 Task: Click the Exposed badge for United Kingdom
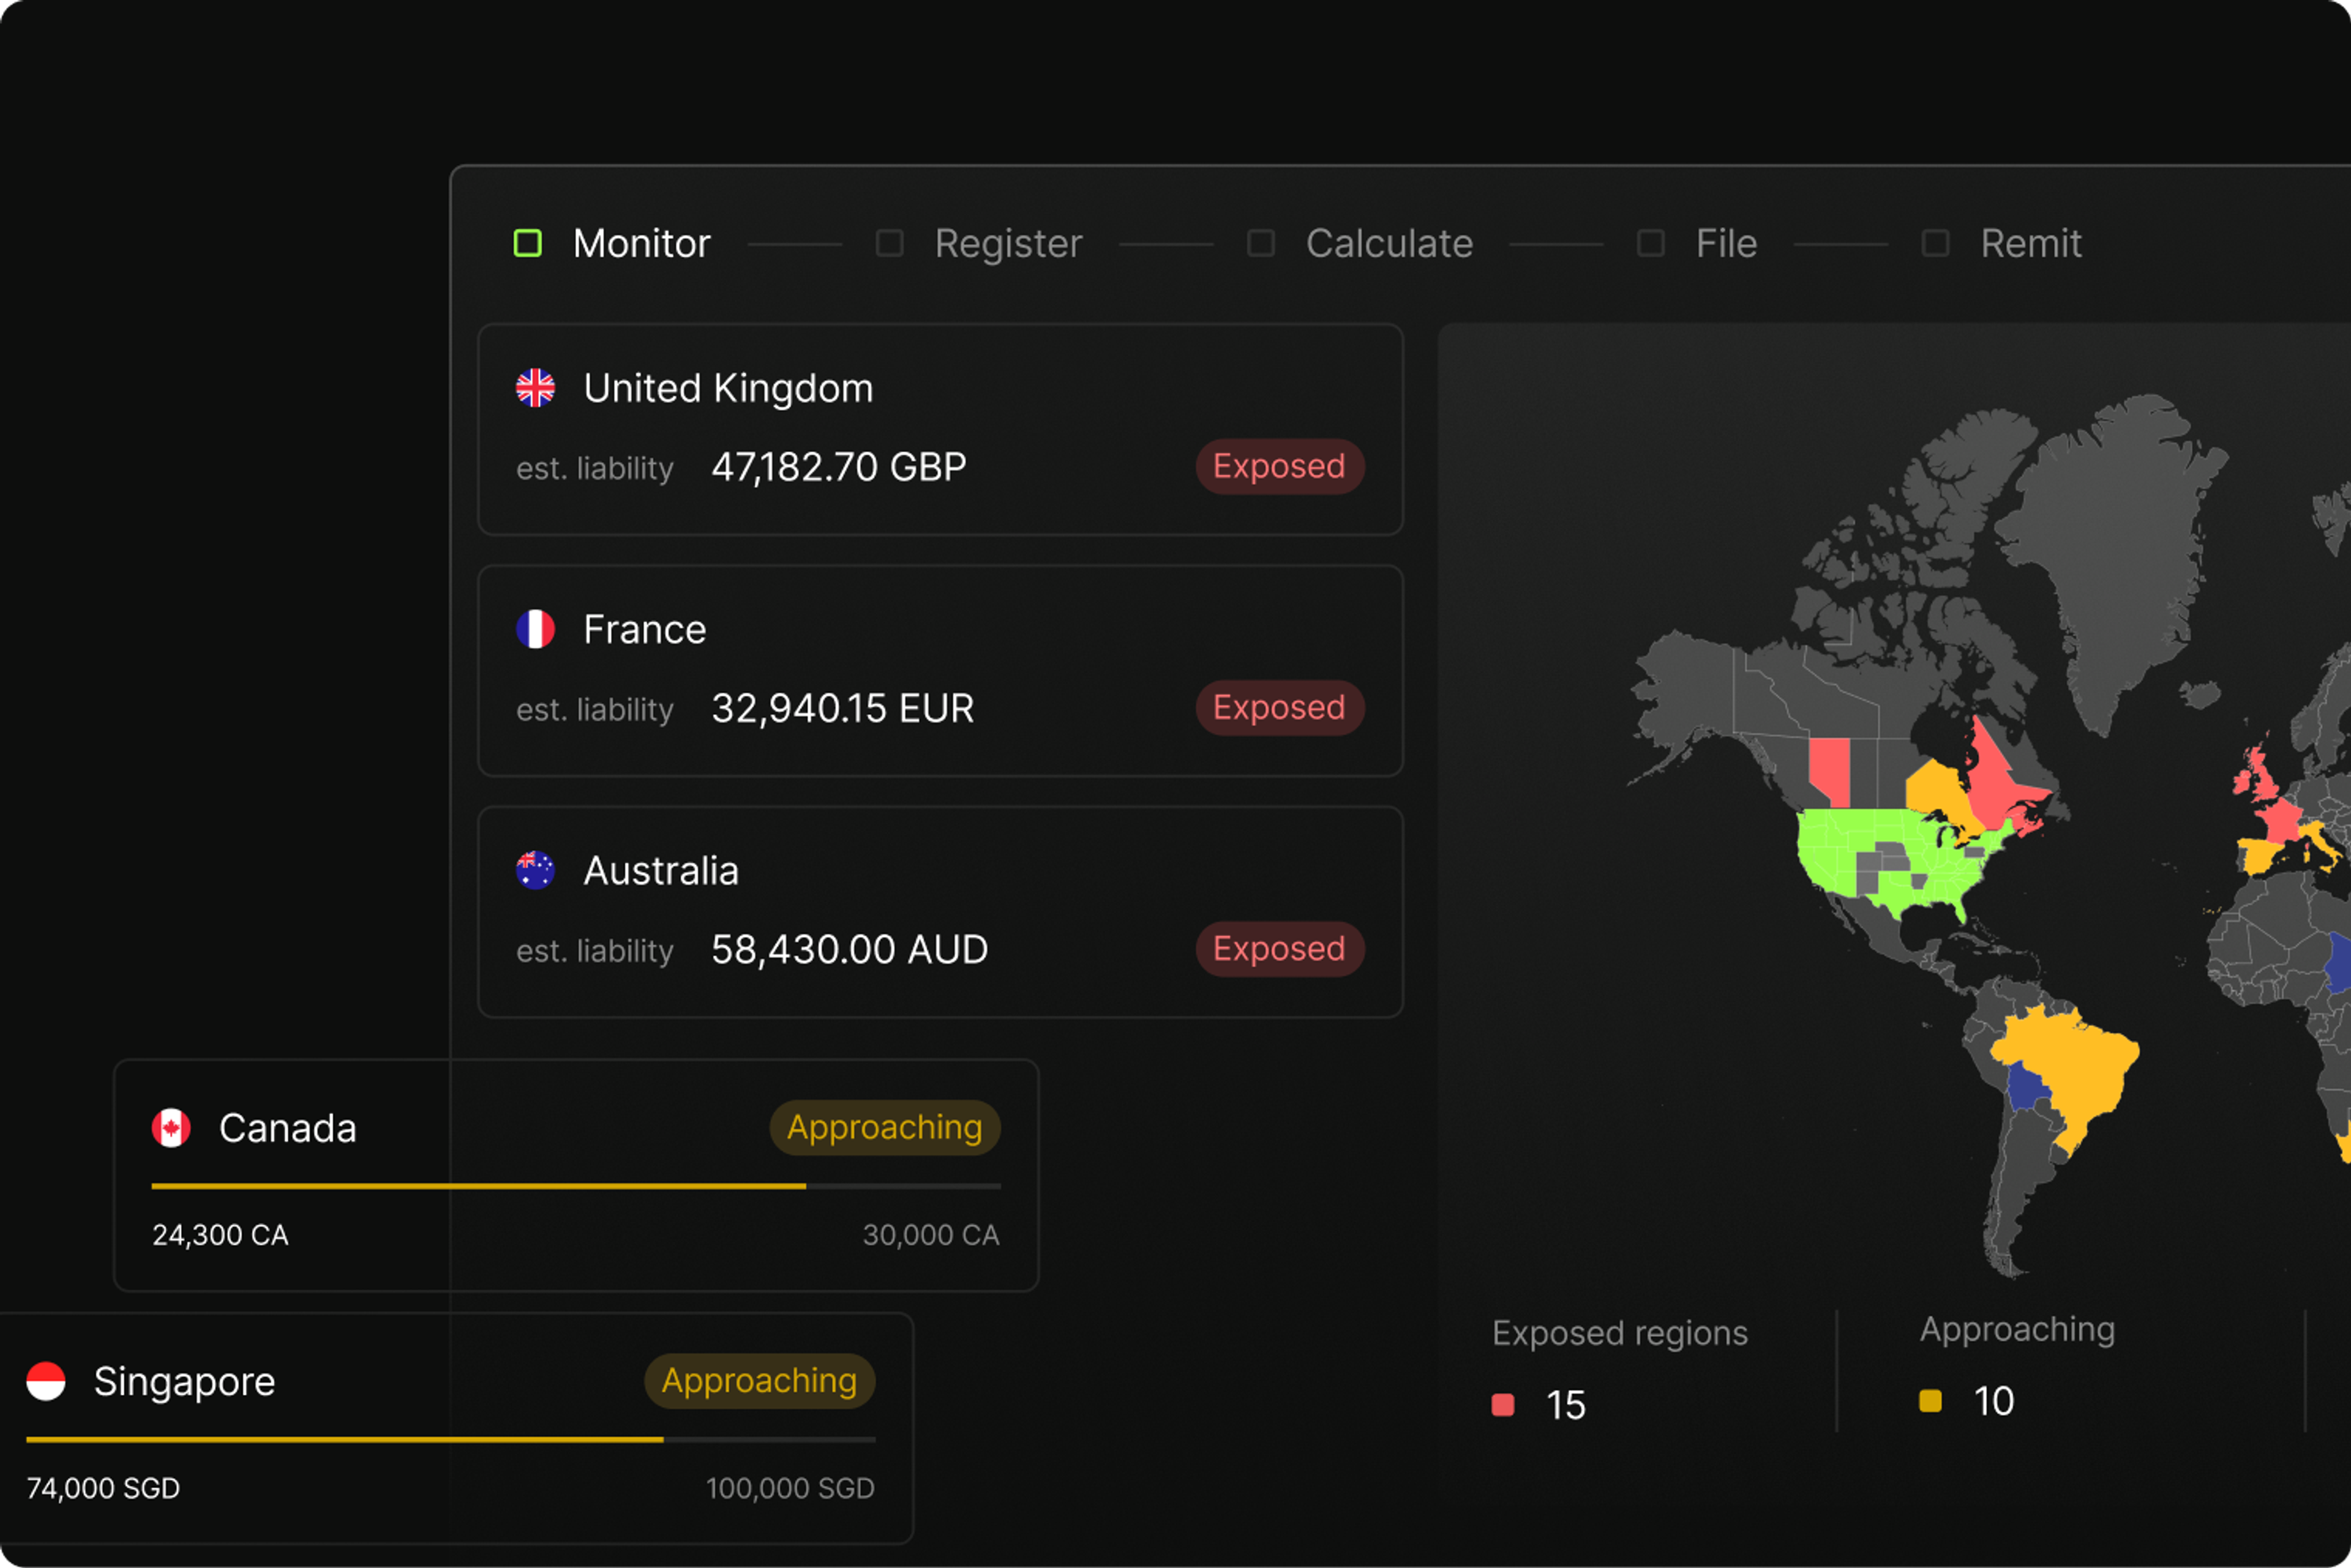[x=1280, y=466]
